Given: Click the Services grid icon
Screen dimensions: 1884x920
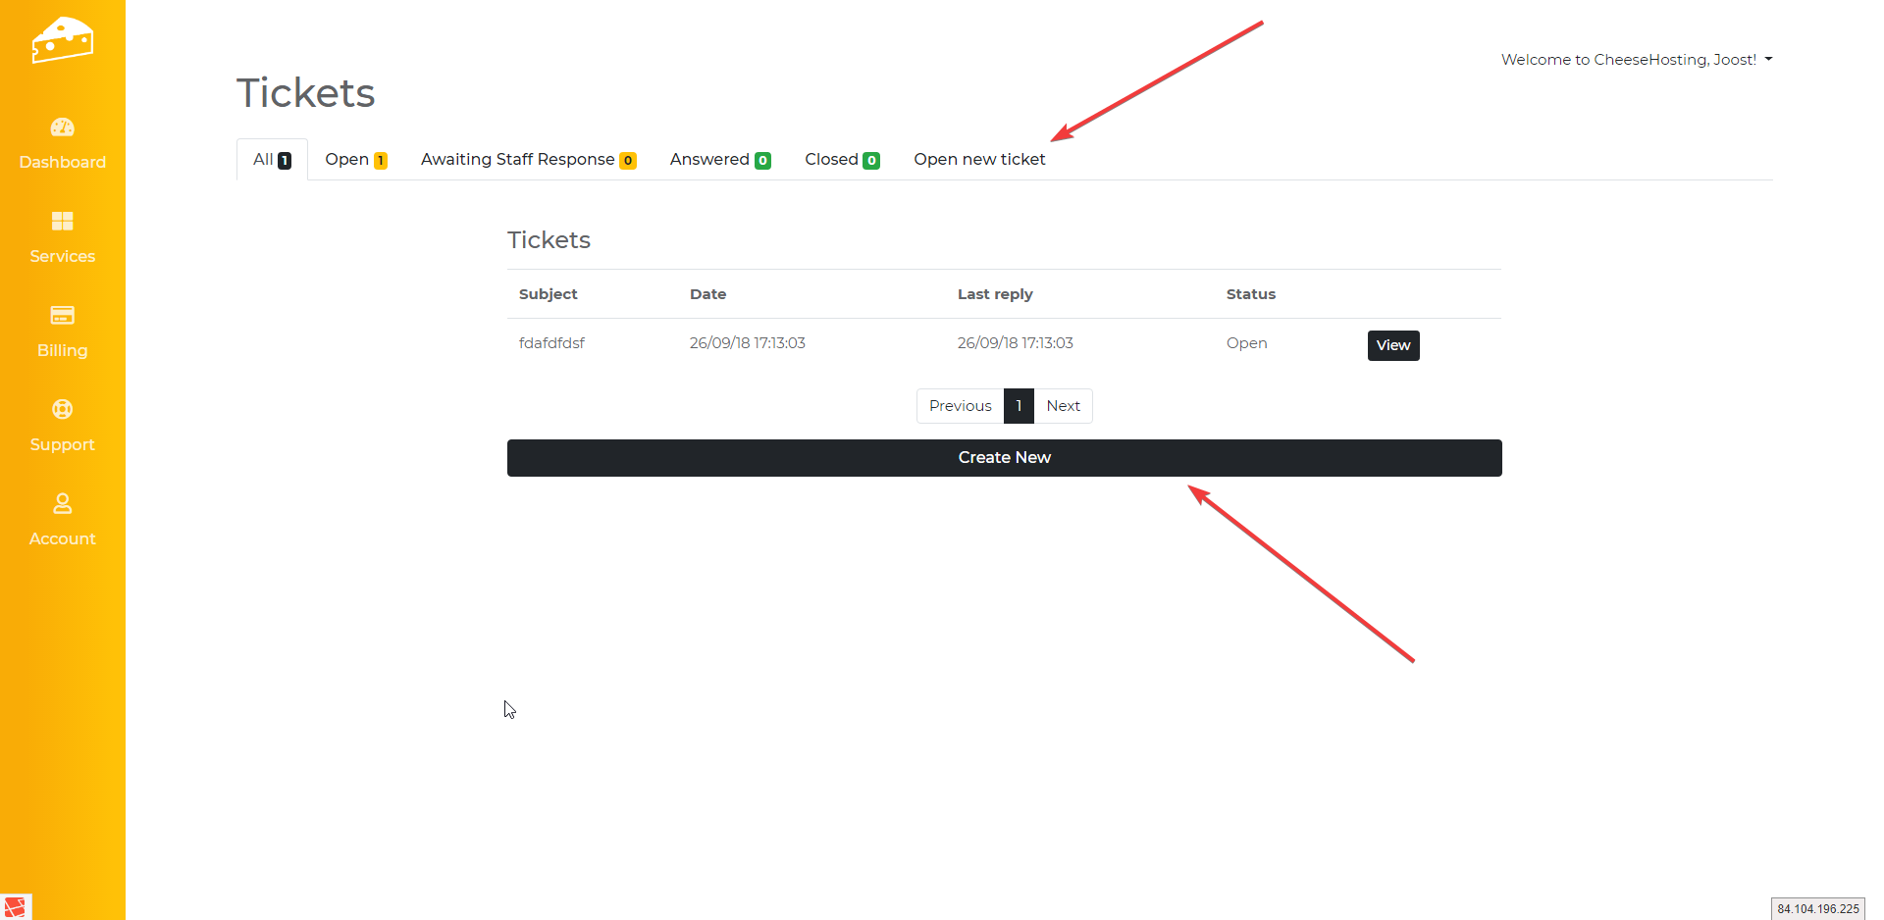Looking at the screenshot, I should (62, 222).
